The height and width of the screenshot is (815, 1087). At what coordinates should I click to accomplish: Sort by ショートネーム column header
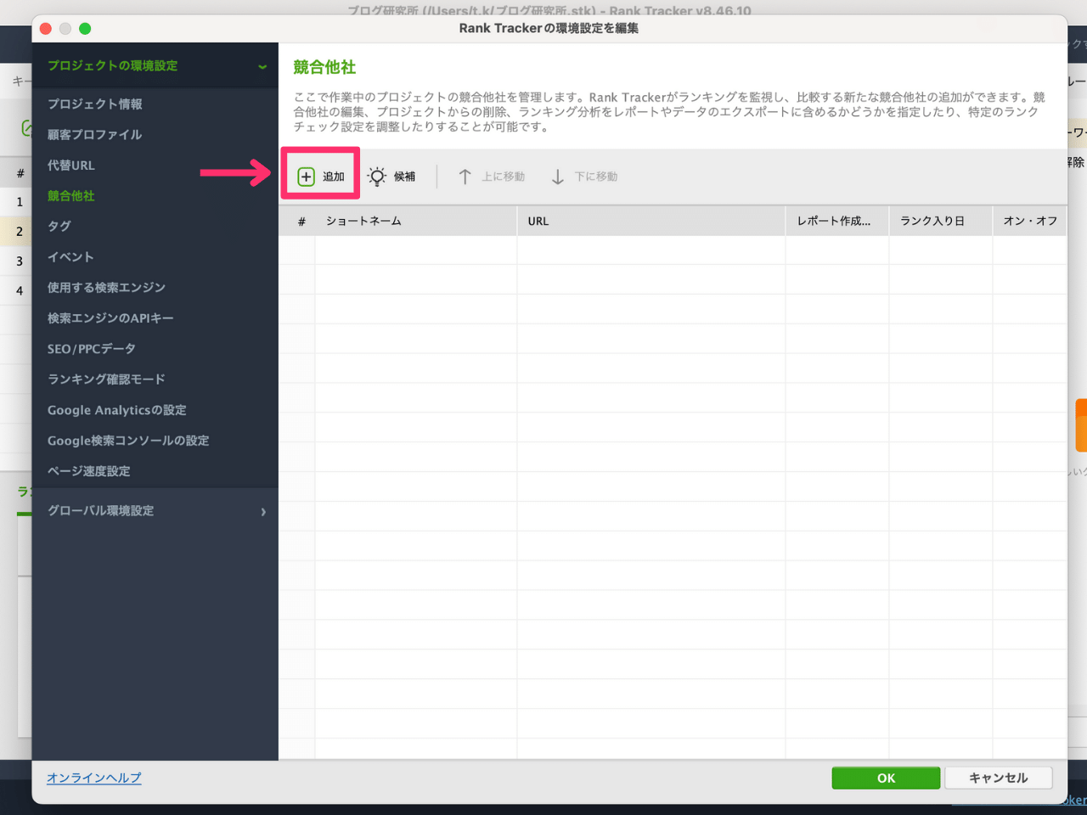tap(416, 221)
